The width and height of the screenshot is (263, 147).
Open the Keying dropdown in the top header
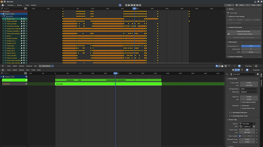(20, 5)
